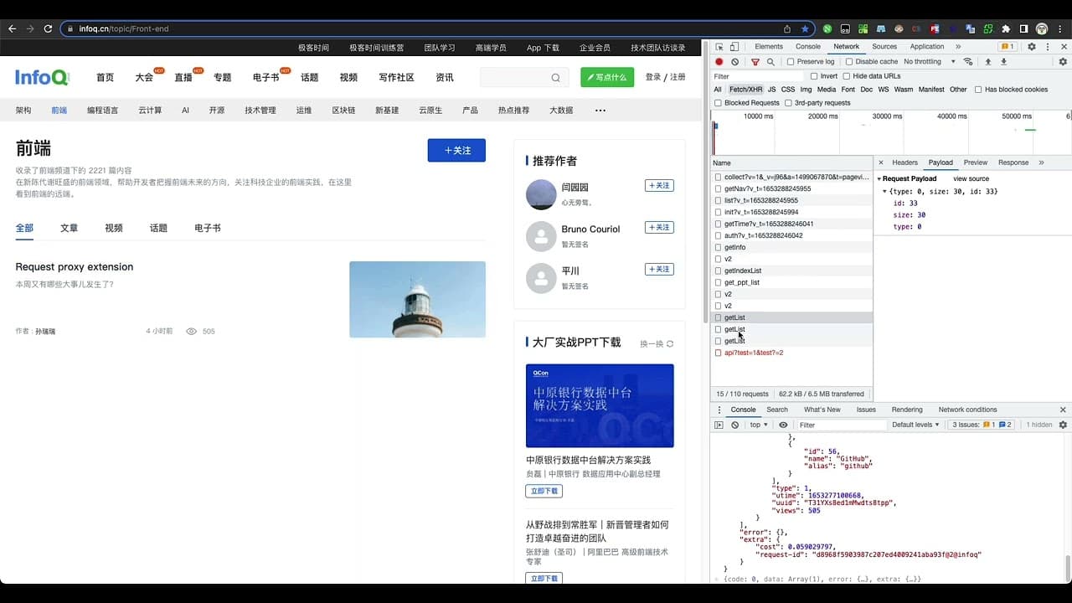1072x603 pixels.
Task: Check Hide data URLs
Action: tap(846, 76)
